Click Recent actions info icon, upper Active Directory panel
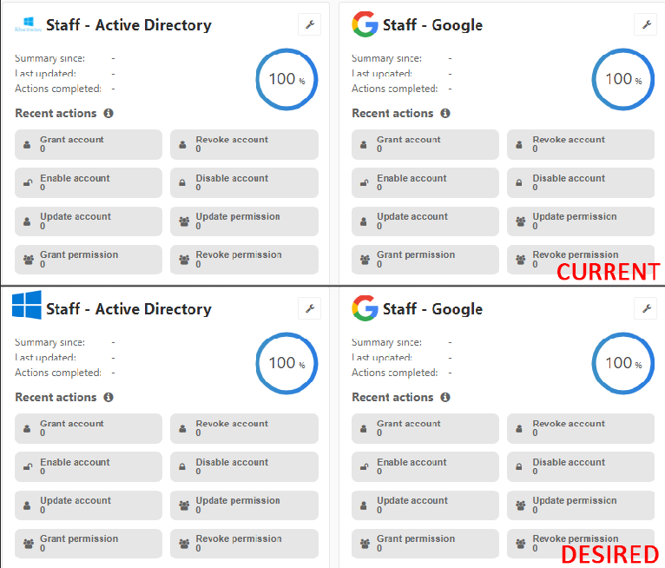The height and width of the screenshot is (568, 665). (x=109, y=113)
